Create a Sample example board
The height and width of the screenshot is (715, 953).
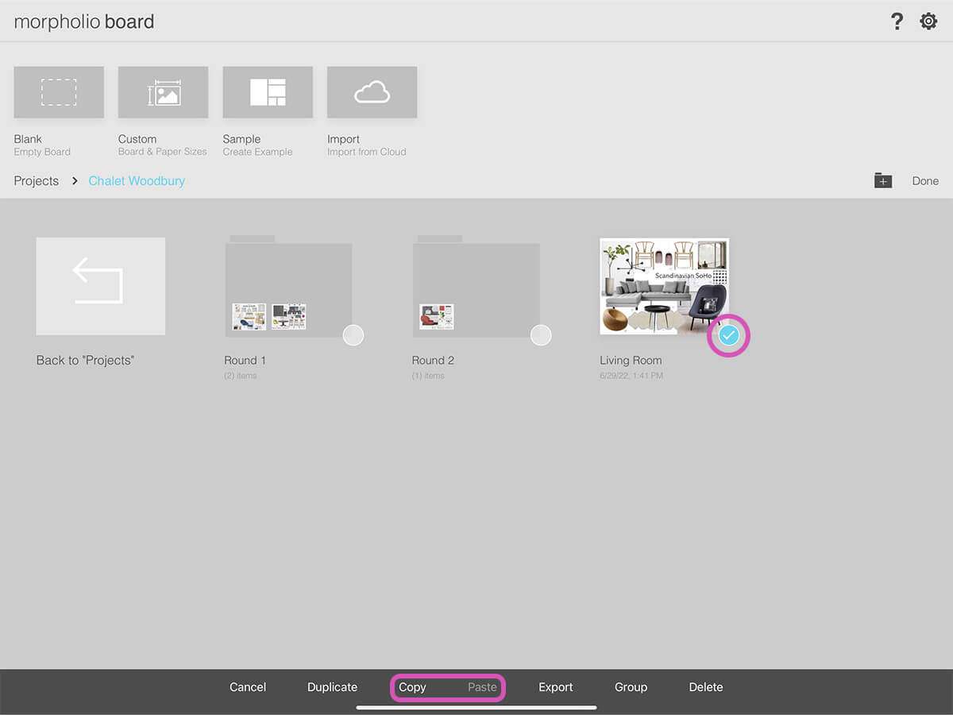pyautogui.click(x=268, y=92)
